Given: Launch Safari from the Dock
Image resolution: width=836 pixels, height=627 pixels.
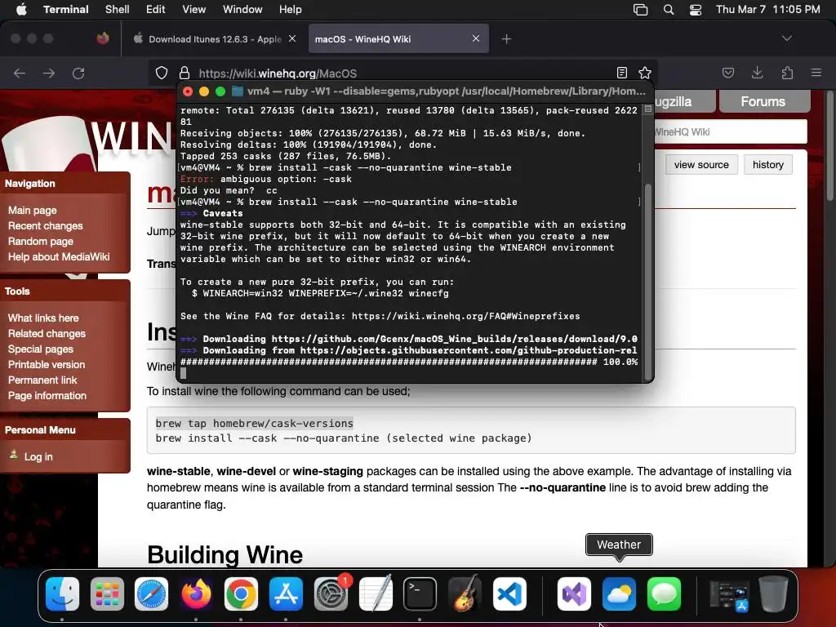Looking at the screenshot, I should (151, 594).
